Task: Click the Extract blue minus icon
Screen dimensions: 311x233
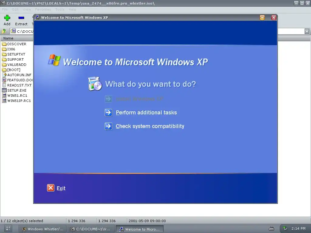Action: click(21, 18)
